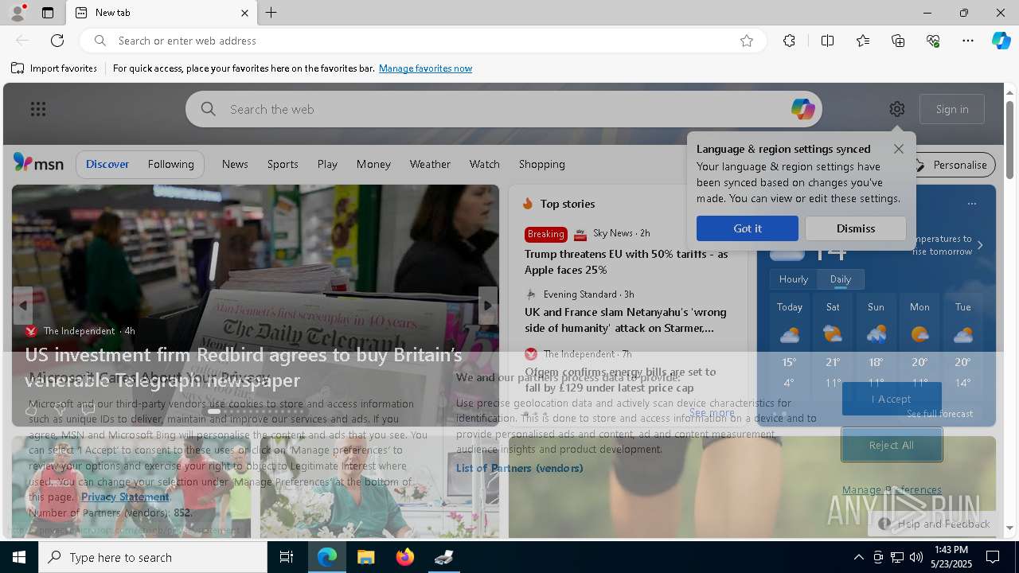Viewport: 1019px width, 573px height.
Task: Open the taskbar clock and date
Action: (952, 557)
